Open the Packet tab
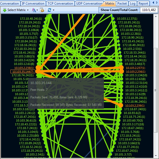The width and height of the screenshot is (159, 159). point(122,4)
